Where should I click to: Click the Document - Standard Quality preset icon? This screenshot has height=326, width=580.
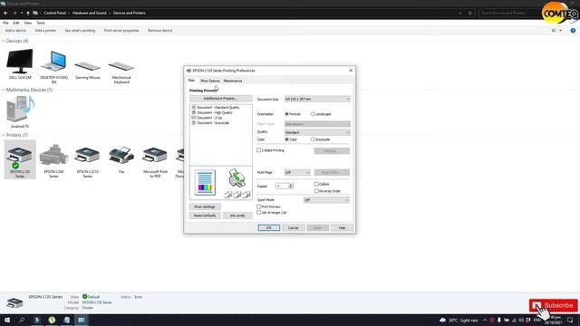click(193, 107)
